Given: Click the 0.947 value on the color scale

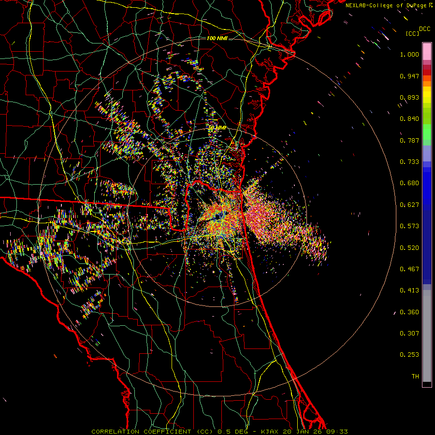Looking at the screenshot, I should [x=409, y=76].
